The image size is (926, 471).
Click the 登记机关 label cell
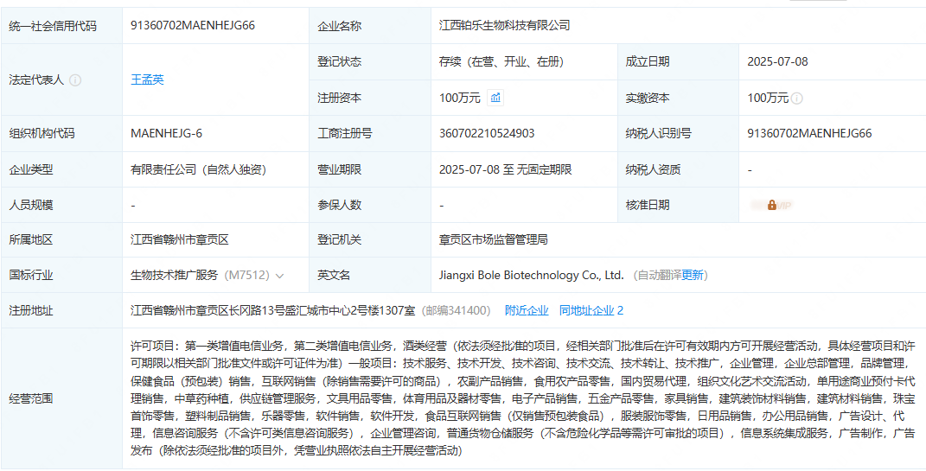370,239
